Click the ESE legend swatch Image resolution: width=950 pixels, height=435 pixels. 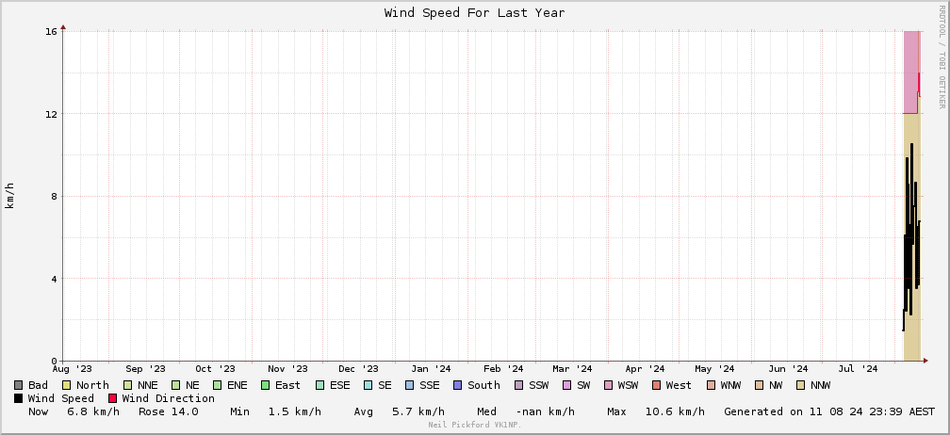coord(320,385)
